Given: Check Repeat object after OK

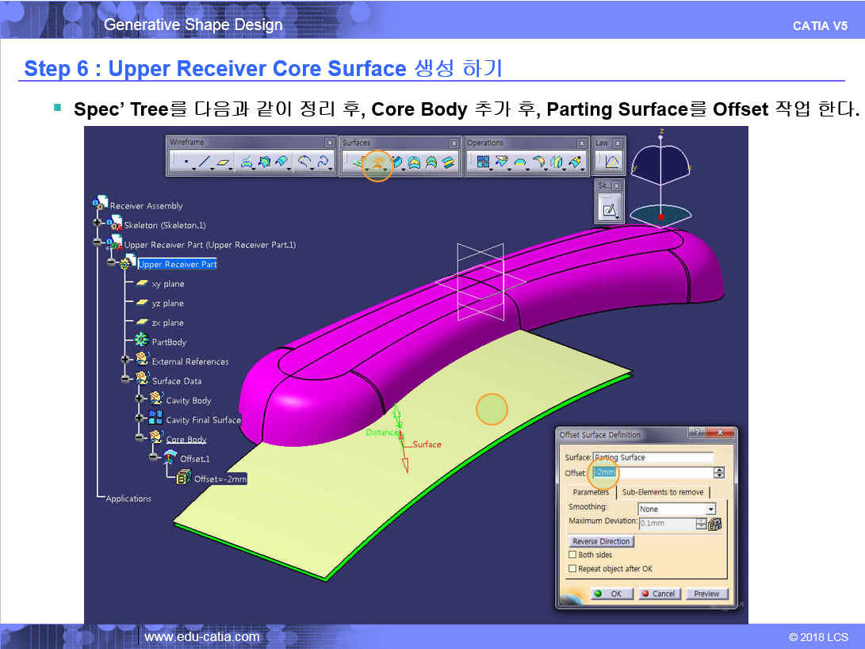Looking at the screenshot, I should 572,569.
